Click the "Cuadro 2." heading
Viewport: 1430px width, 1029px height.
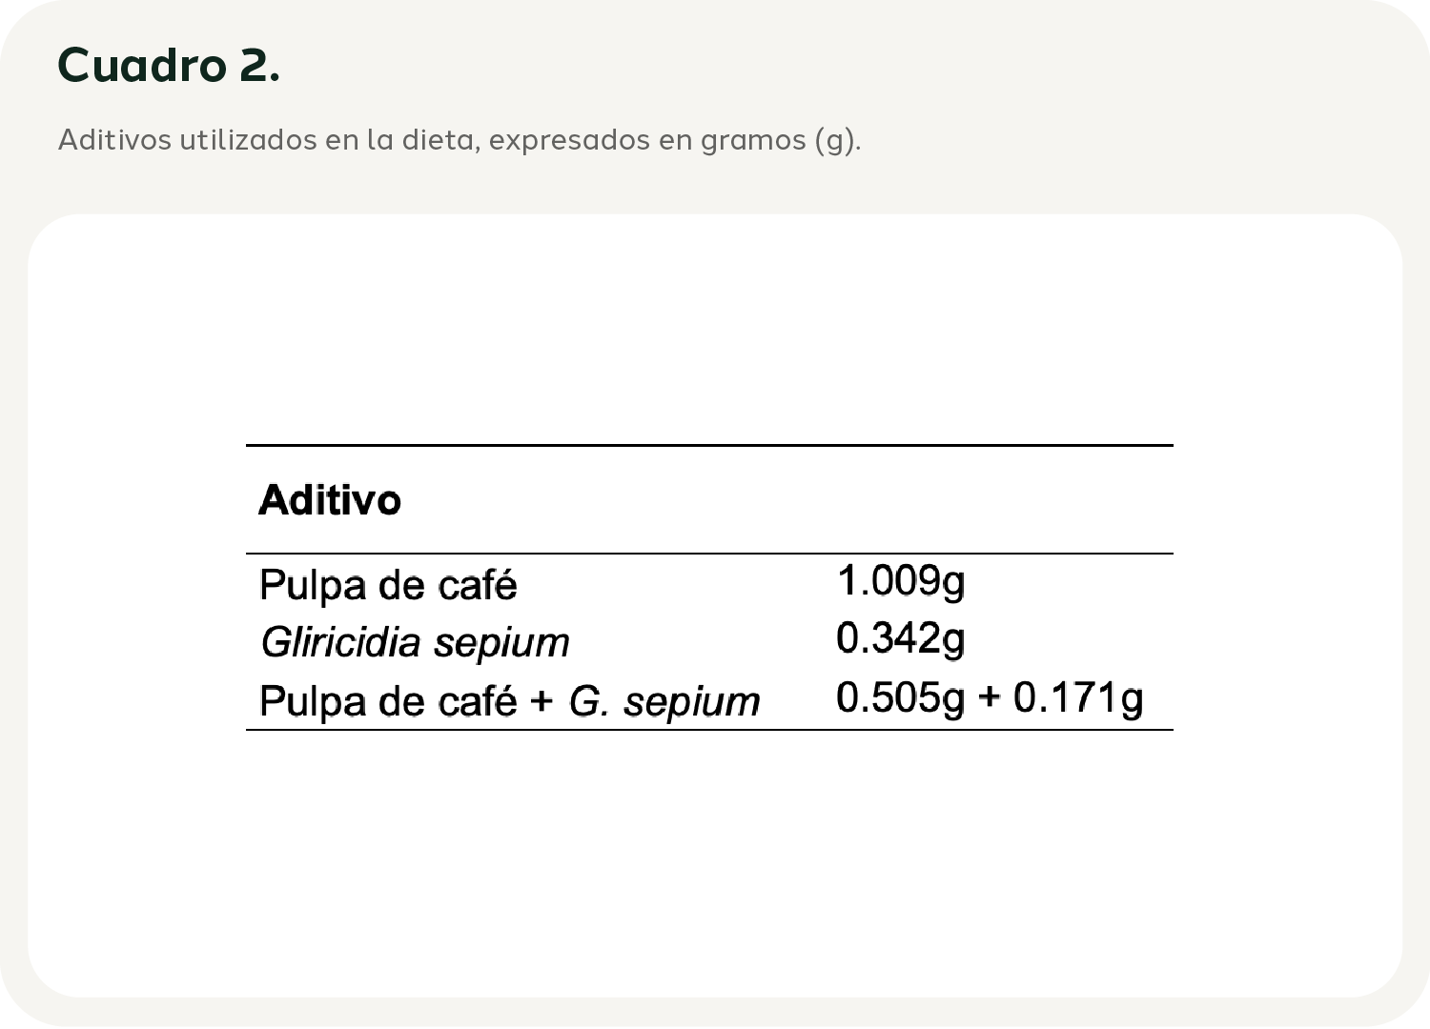[169, 66]
